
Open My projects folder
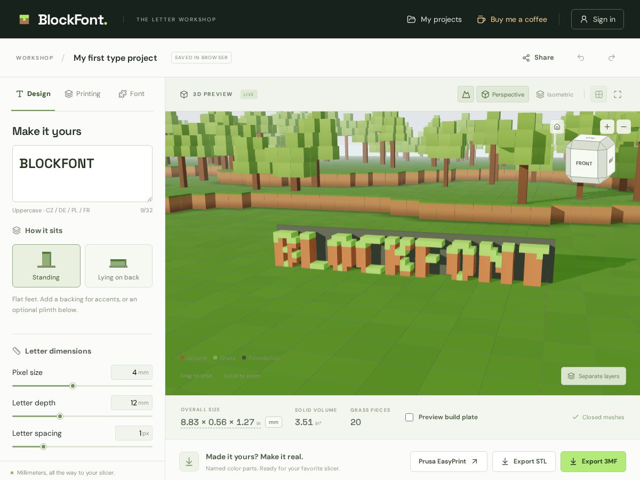434,19
